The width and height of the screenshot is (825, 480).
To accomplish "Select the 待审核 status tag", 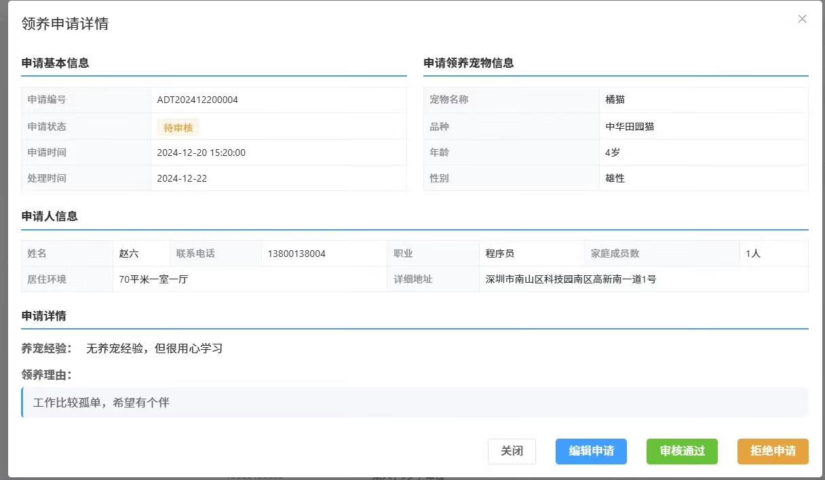I will (177, 126).
